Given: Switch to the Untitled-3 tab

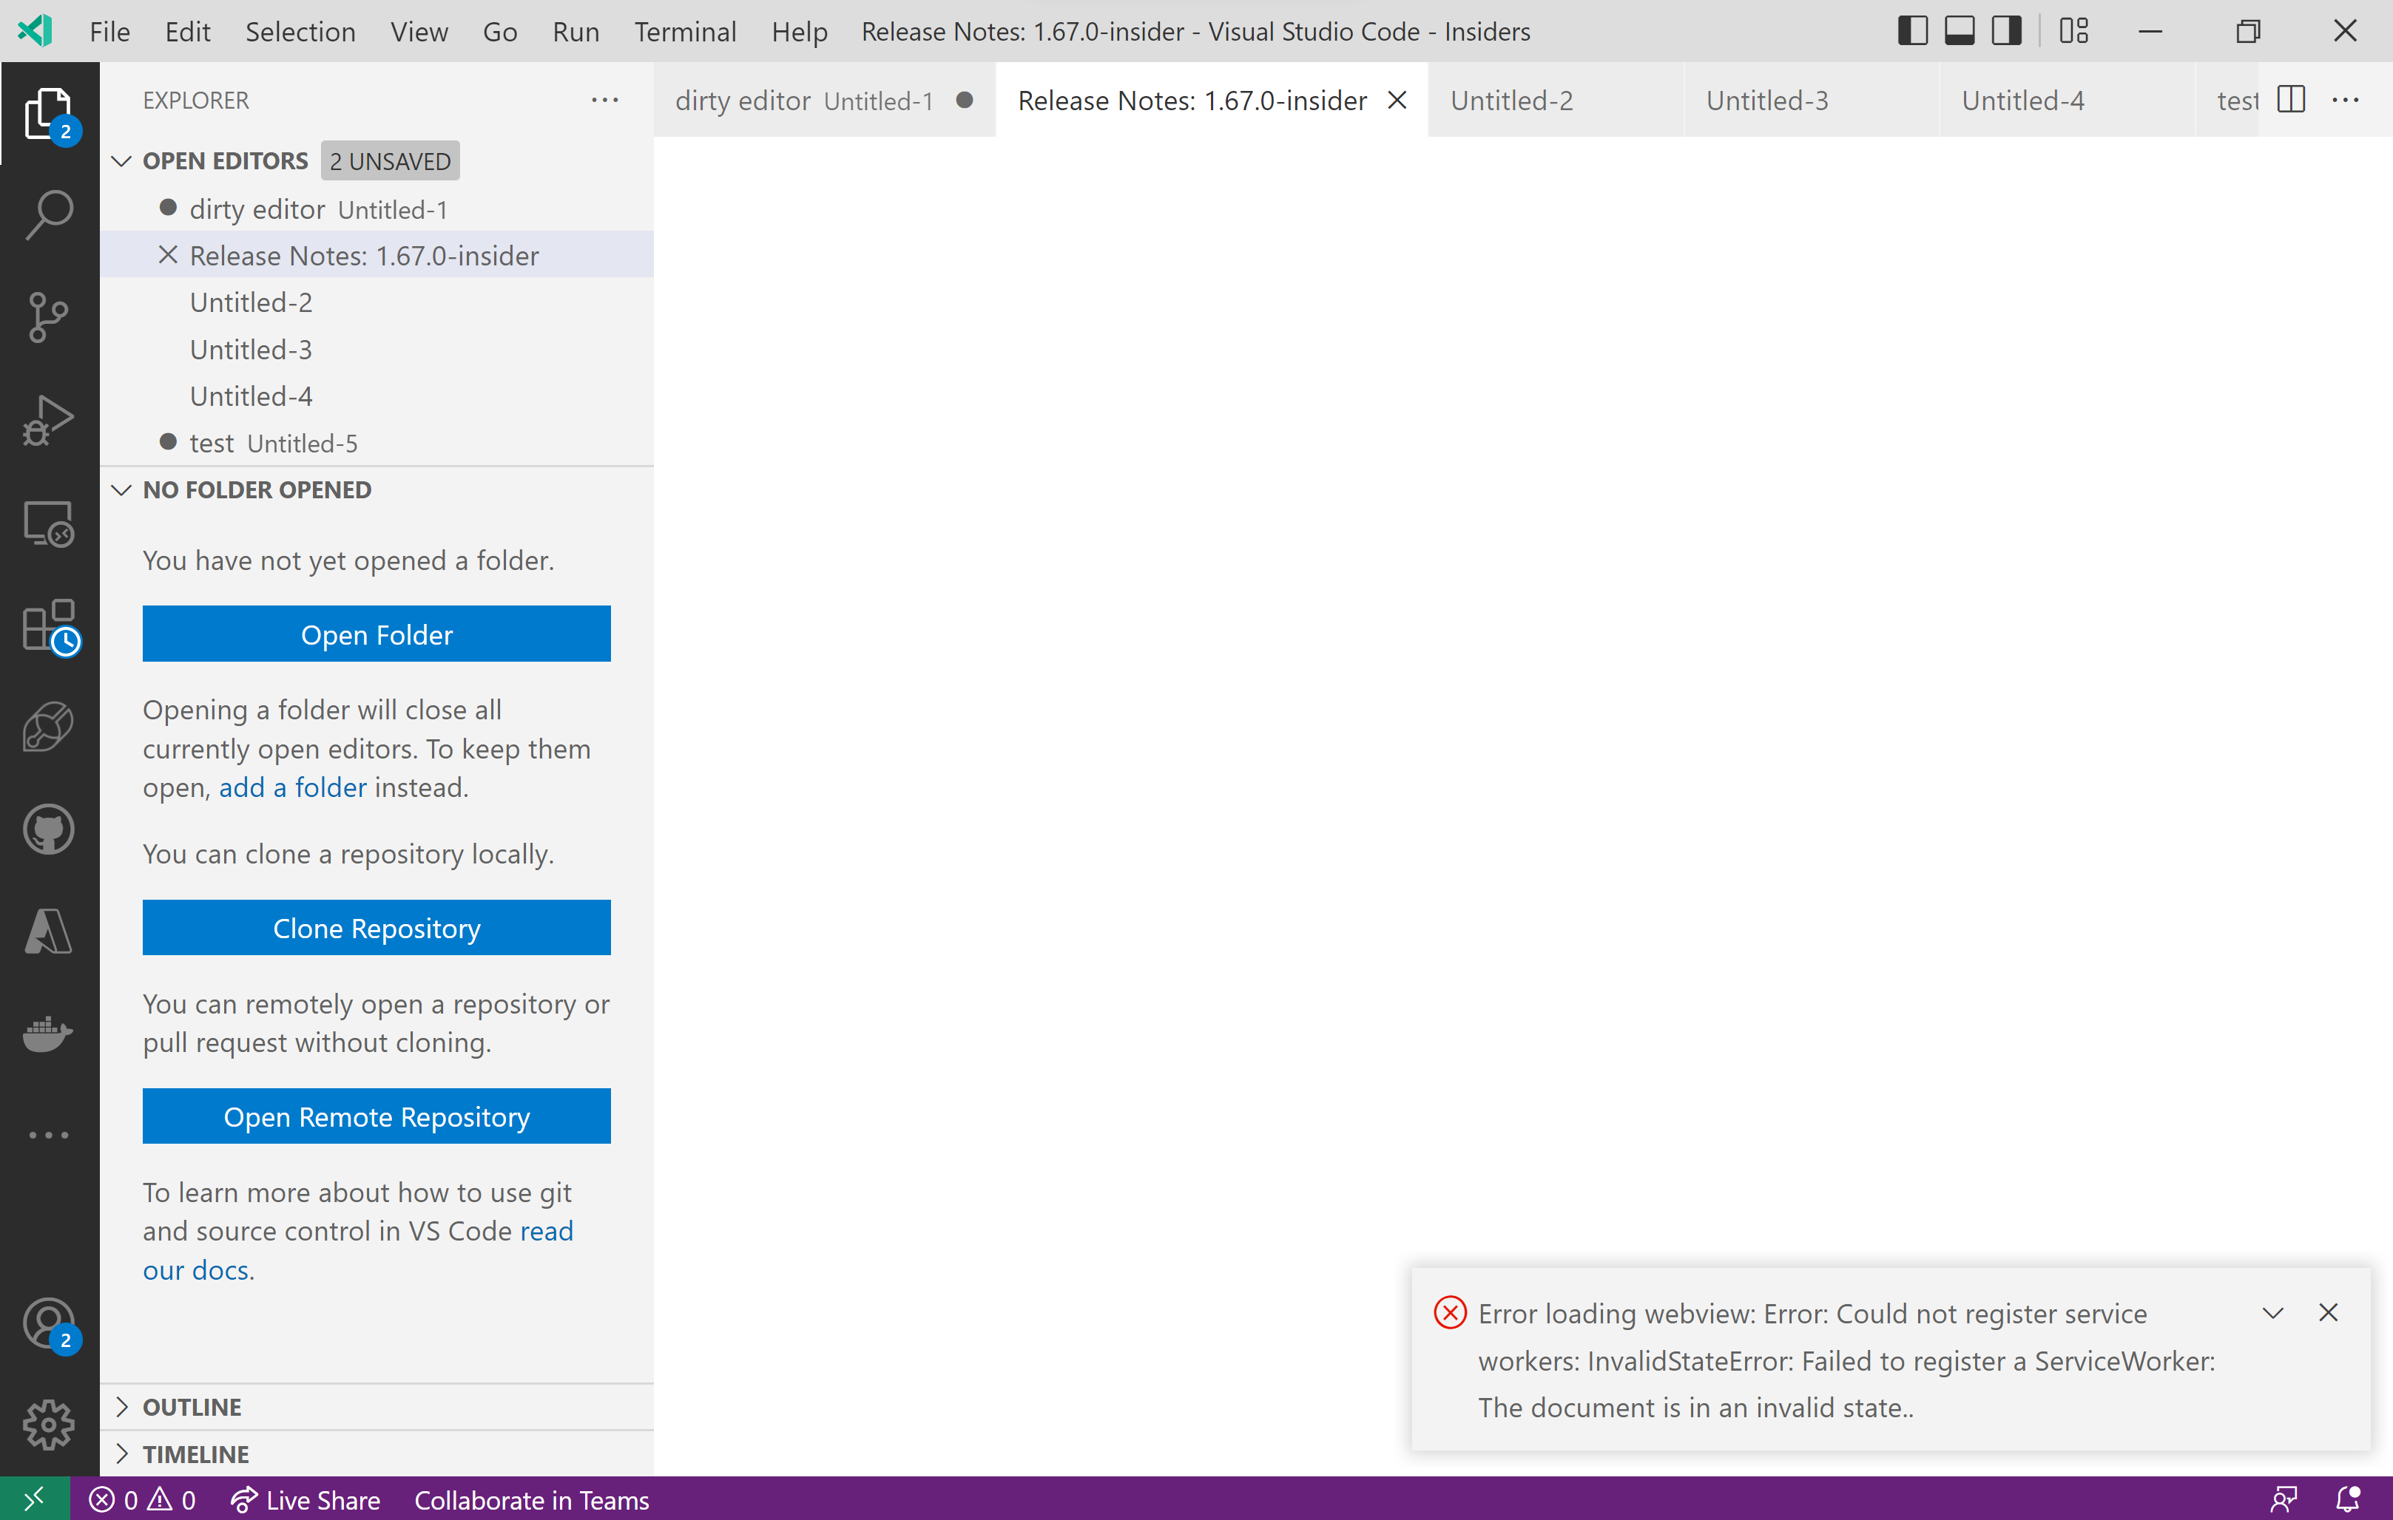Looking at the screenshot, I should click(x=1812, y=99).
